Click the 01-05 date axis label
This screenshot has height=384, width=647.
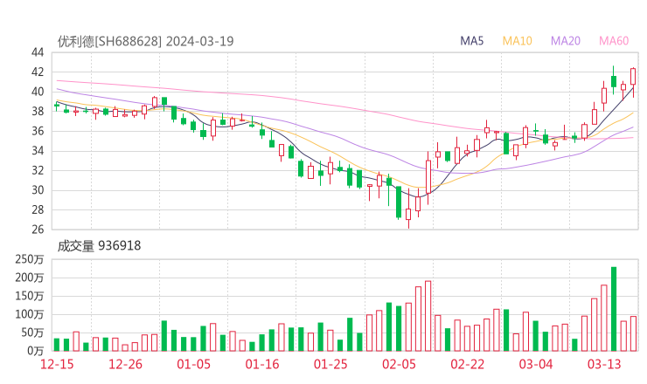(193, 364)
